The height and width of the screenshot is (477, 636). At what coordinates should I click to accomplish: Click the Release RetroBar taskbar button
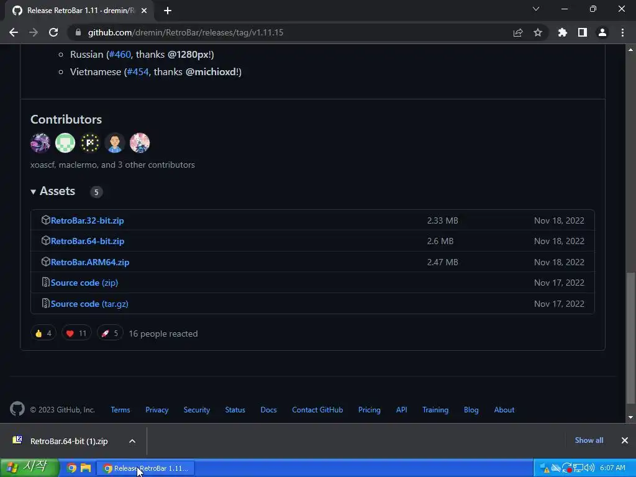(x=145, y=468)
